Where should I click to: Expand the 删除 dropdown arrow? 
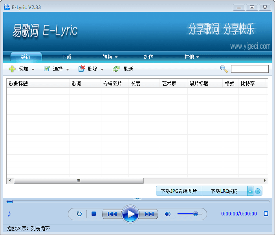click(x=102, y=70)
